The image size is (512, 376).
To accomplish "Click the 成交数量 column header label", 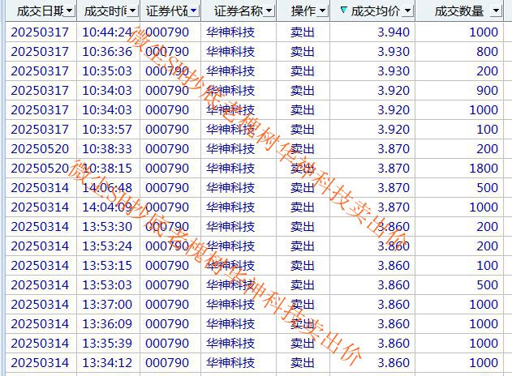I will pyautogui.click(x=458, y=11).
